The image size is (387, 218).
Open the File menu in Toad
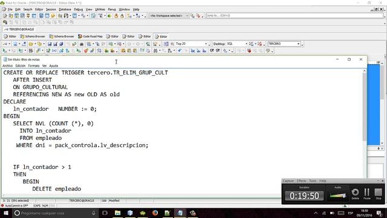10,10
